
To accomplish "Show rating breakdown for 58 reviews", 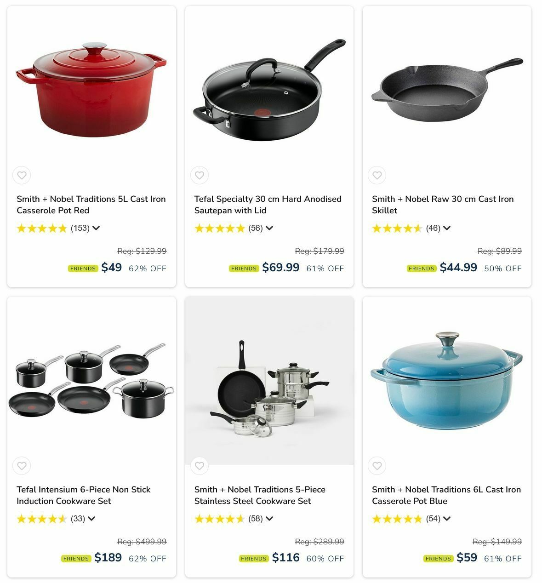I will click(x=269, y=519).
